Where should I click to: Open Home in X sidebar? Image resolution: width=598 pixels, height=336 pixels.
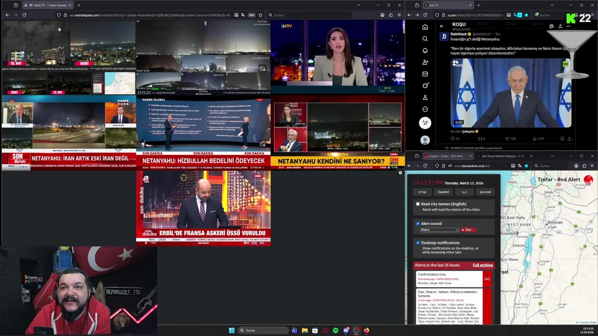point(425,27)
